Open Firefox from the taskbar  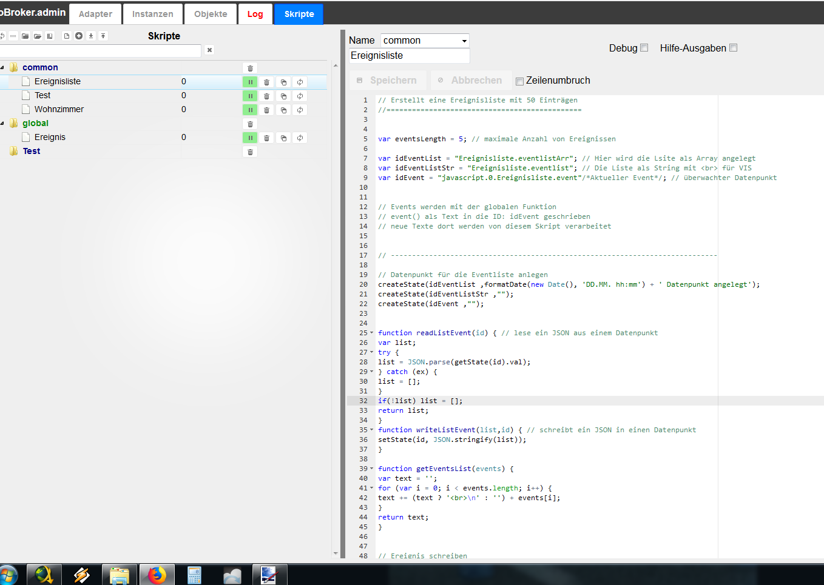[157, 575]
